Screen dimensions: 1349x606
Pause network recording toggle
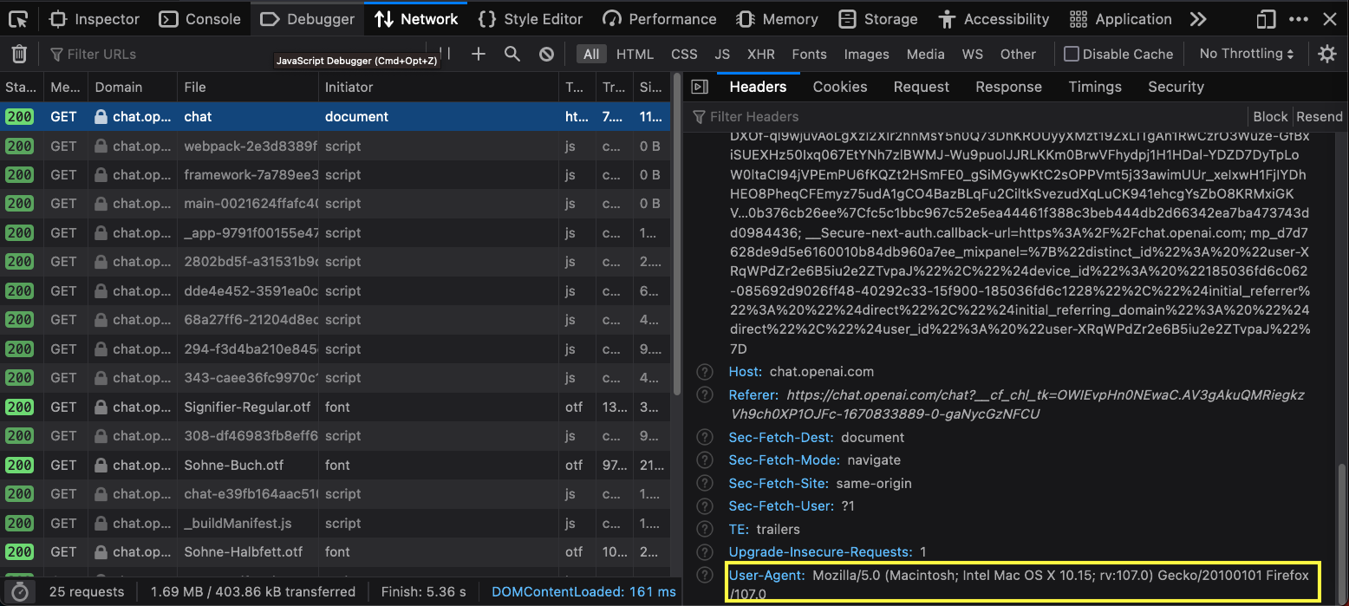444,54
